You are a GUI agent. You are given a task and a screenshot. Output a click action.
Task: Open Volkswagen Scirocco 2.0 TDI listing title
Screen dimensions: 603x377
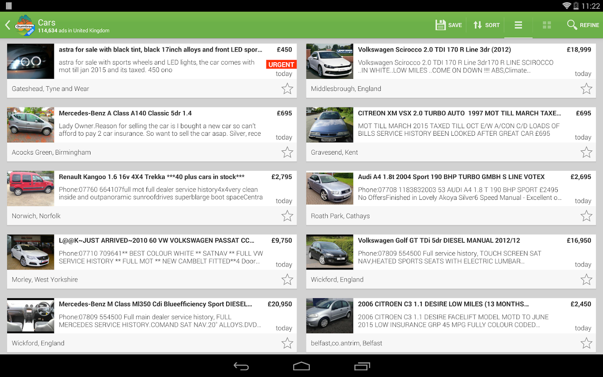434,49
